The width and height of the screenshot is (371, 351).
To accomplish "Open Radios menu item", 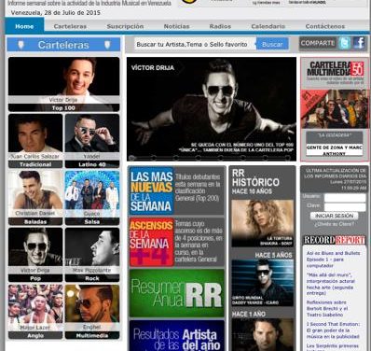I will (220, 26).
